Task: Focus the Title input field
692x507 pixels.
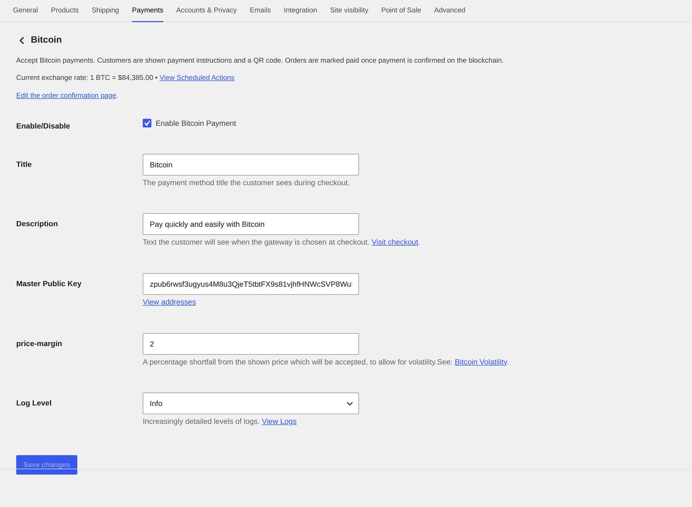Action: [250, 165]
